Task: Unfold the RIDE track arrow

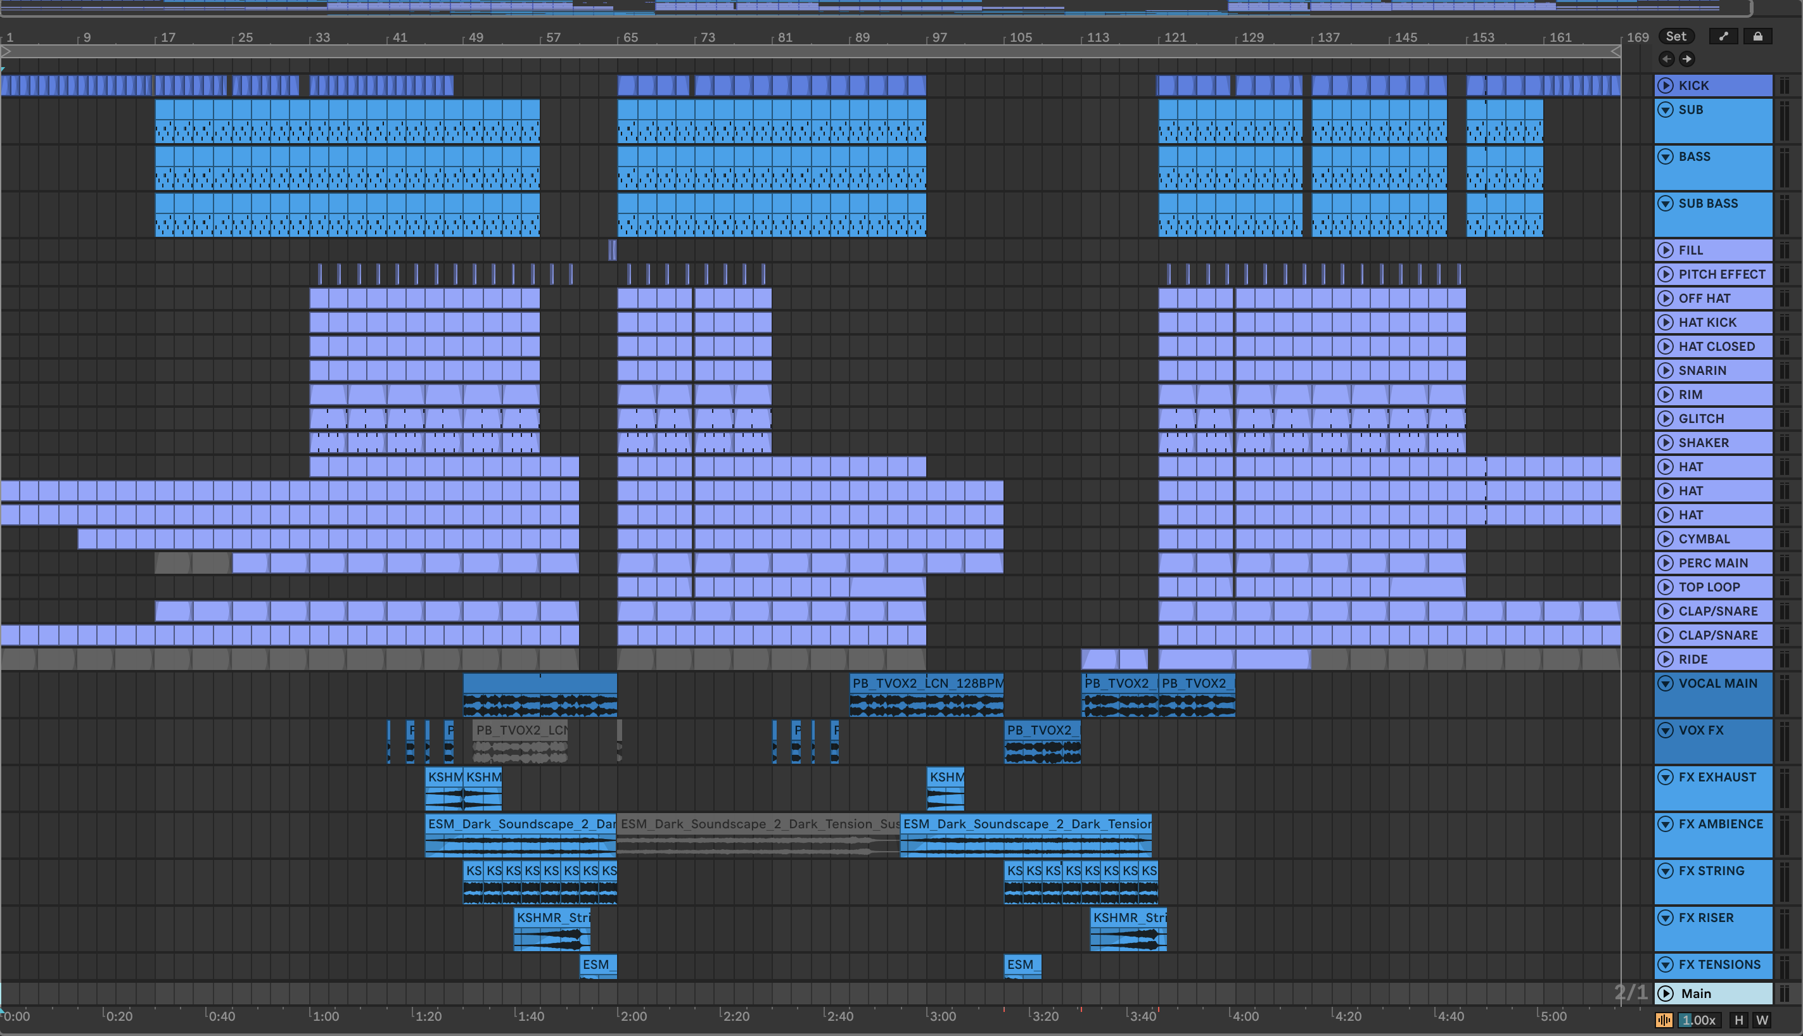Action: click(x=1666, y=659)
